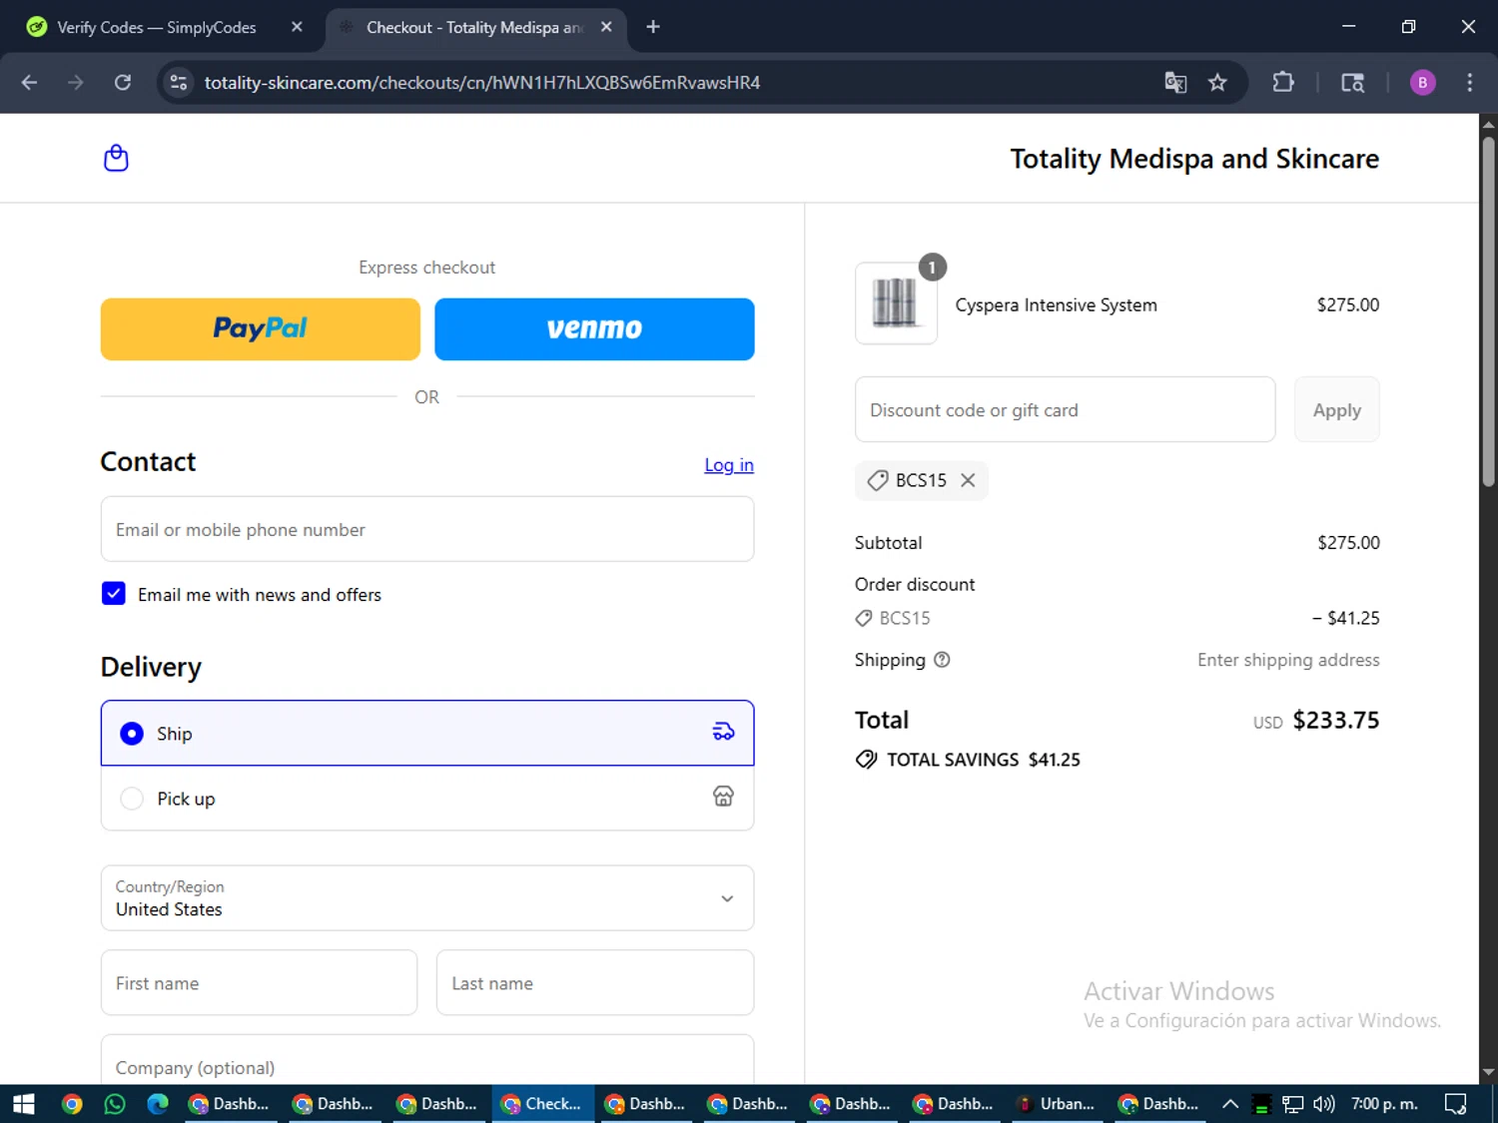Pay with the Venmo express button

click(x=594, y=329)
